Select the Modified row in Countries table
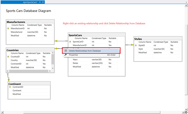 [x=29, y=67]
